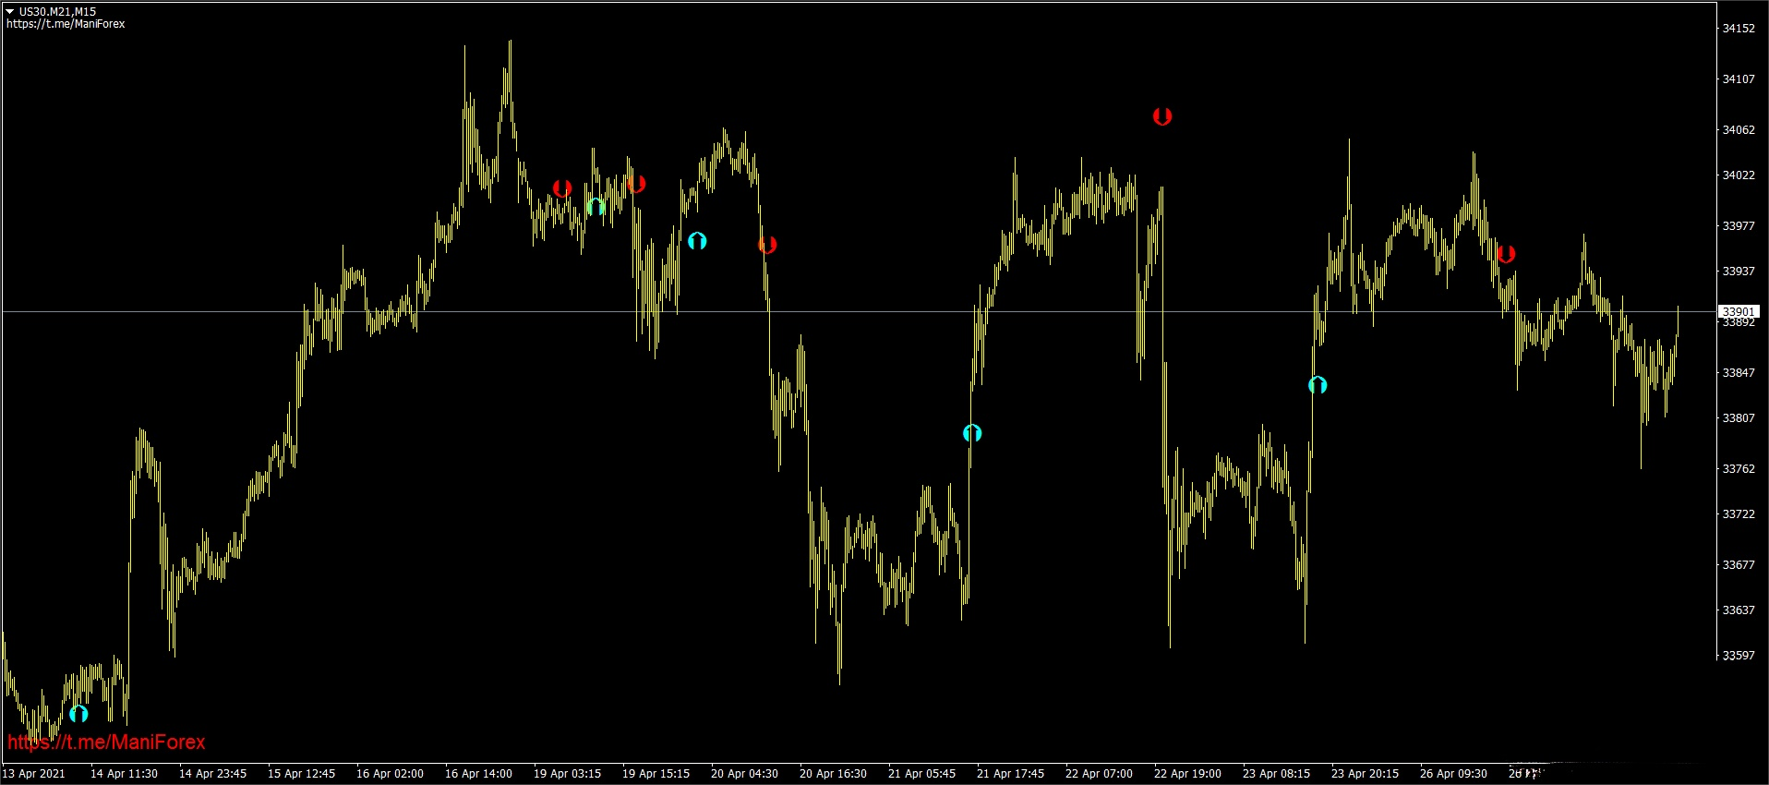
Task: Open the red t.me/ManiForex link at bottom
Action: point(106,743)
